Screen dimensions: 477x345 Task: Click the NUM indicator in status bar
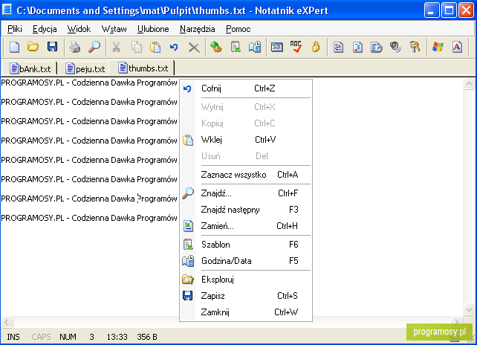(68, 337)
